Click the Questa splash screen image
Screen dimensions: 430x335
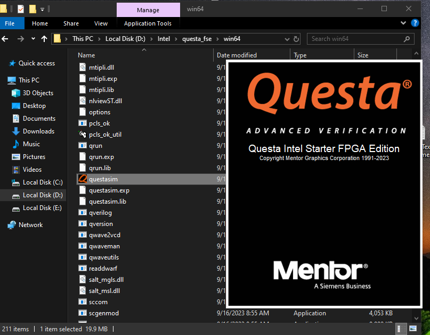coord(324,183)
